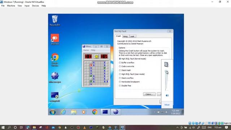Open File Explorer on the host taskbar
The width and height of the screenshot is (231, 130).
(34, 127)
